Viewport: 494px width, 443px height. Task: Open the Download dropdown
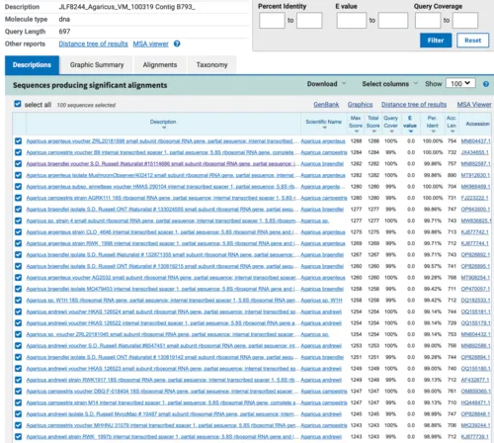(x=326, y=84)
